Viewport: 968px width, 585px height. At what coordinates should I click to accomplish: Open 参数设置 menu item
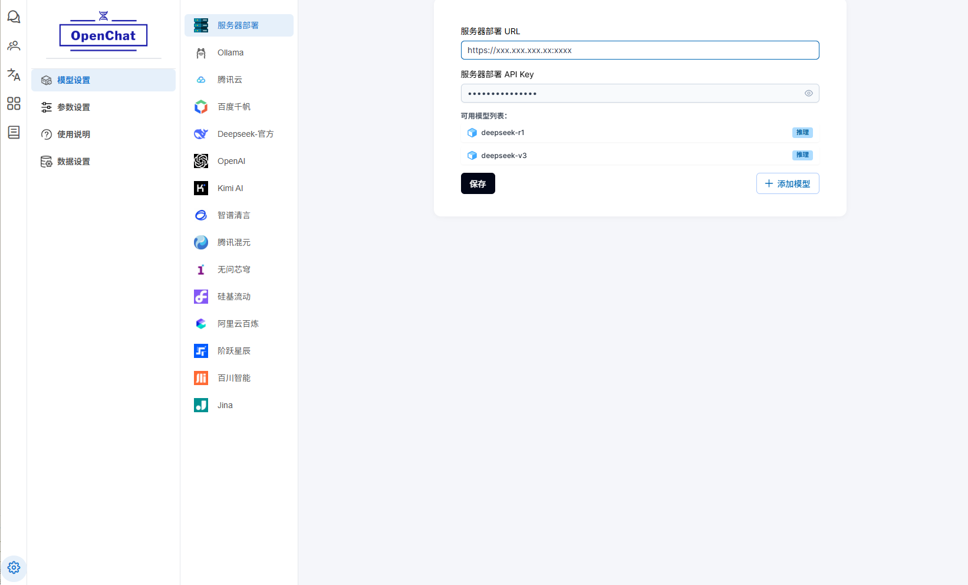pos(104,107)
